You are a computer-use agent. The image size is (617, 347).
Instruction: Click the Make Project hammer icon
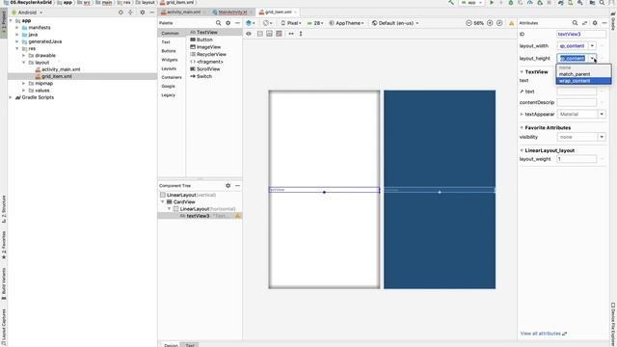click(451, 2)
